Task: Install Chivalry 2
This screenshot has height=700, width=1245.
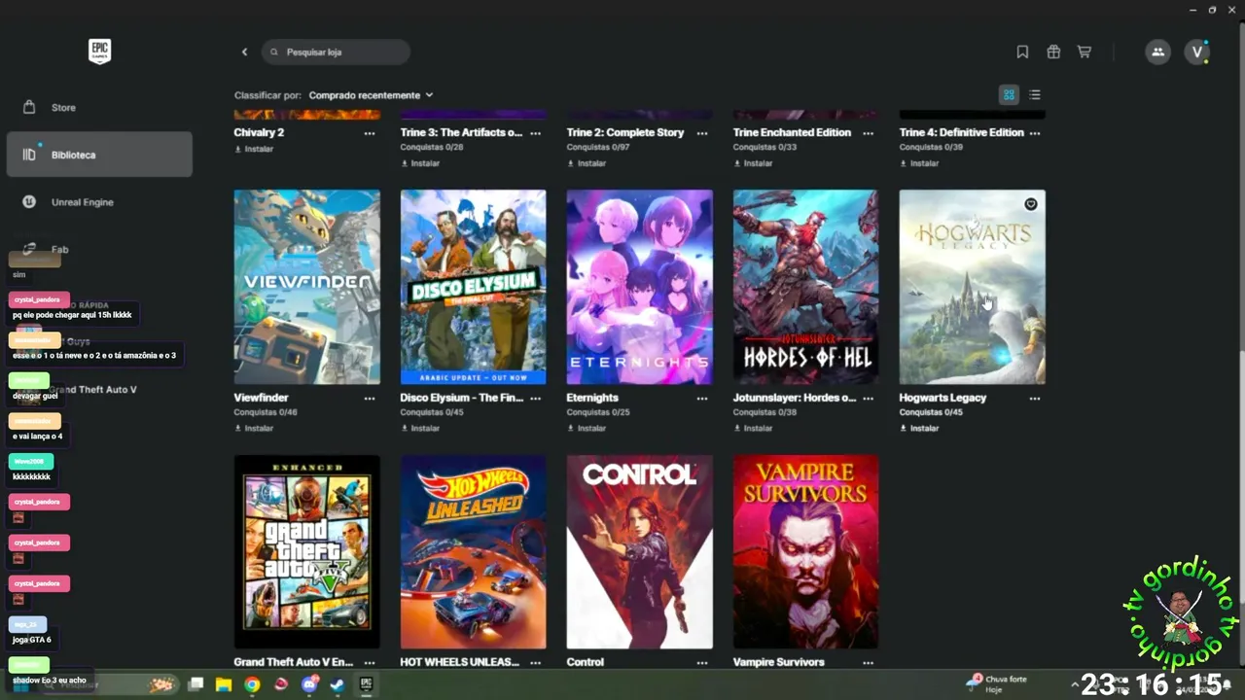Action: point(254,149)
